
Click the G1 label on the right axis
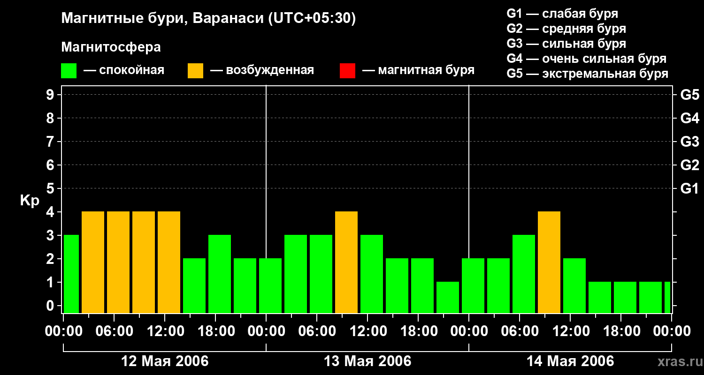coord(689,189)
